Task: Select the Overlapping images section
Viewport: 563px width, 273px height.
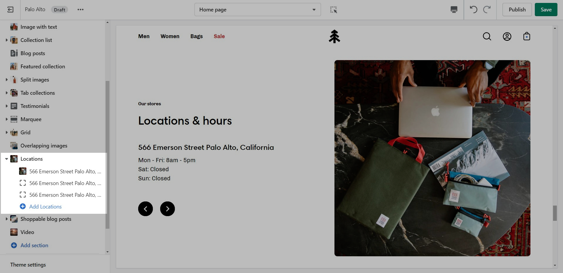Action: click(x=44, y=146)
